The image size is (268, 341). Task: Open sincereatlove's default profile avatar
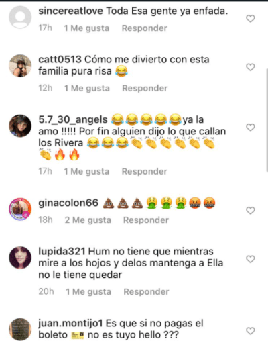[x=20, y=17]
